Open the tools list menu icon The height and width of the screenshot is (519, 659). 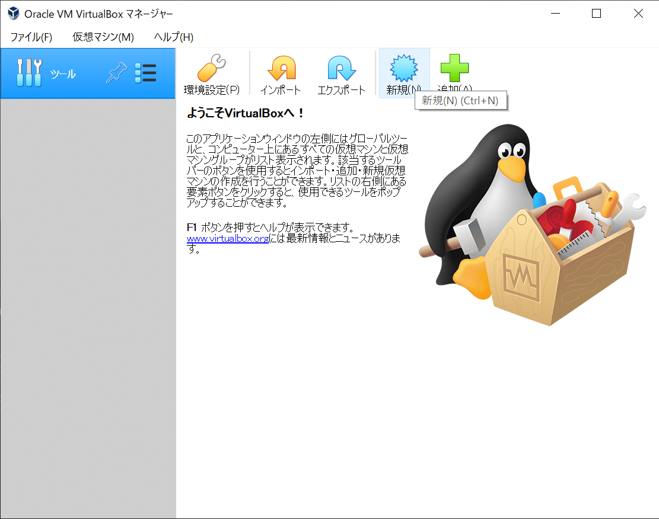(145, 73)
